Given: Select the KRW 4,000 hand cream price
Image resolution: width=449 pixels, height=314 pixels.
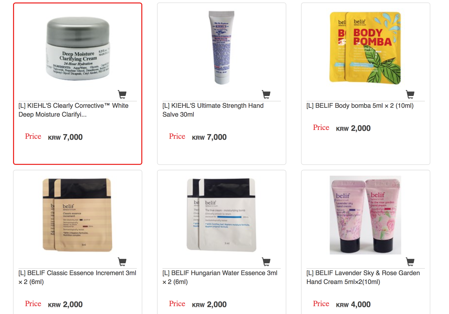Looking at the screenshot, I should coord(353,304).
